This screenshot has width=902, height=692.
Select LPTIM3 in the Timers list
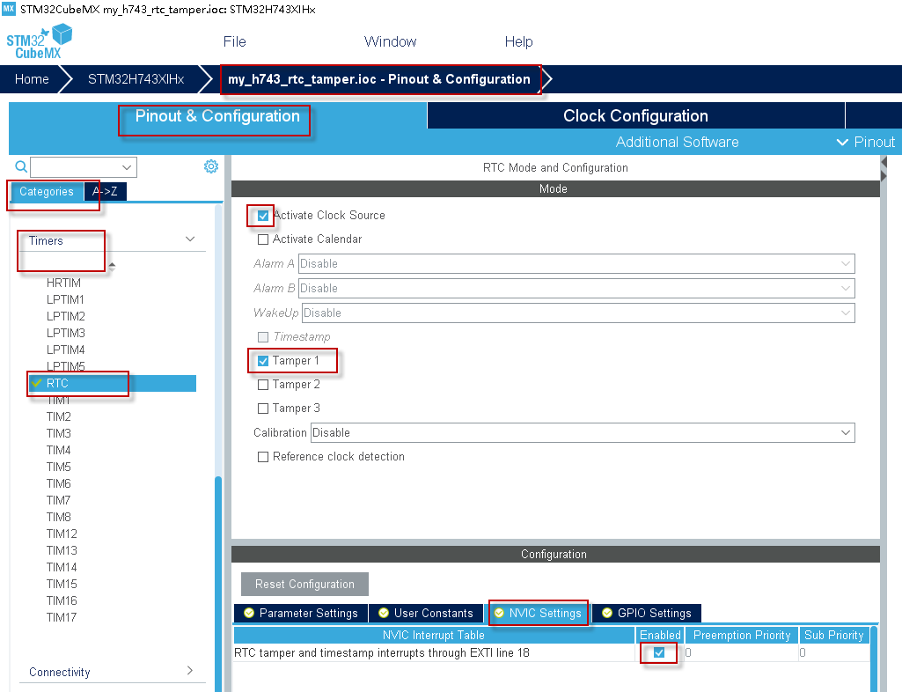66,333
